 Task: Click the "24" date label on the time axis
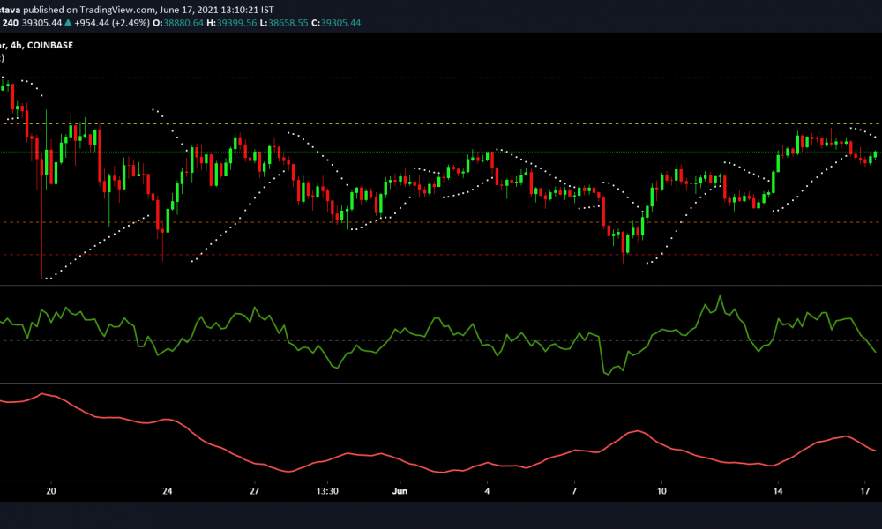167,491
